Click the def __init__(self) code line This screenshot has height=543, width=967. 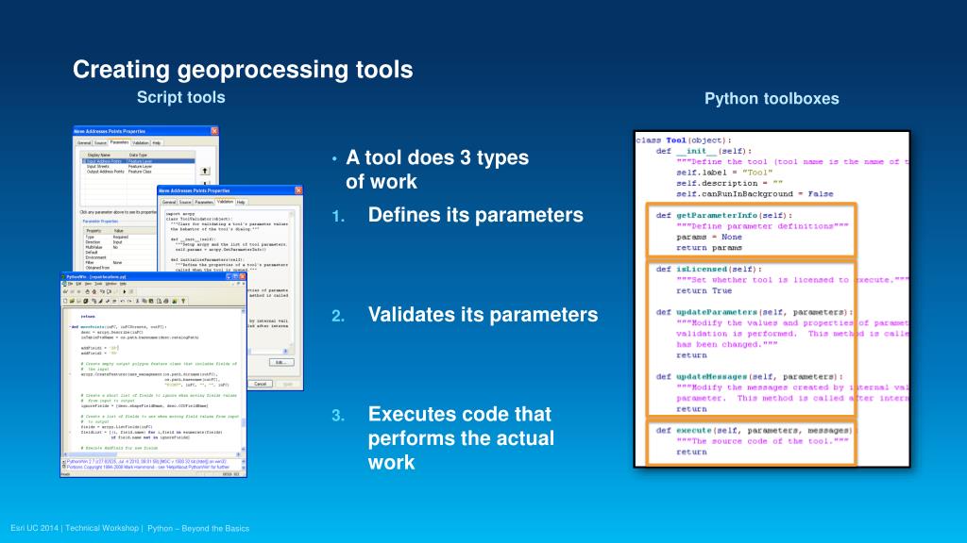click(x=704, y=151)
